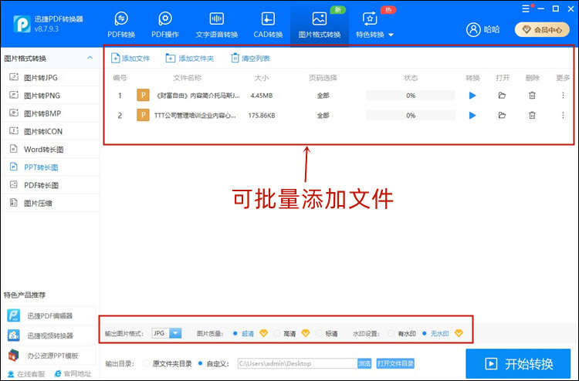Select 图片转PNG in sidebar
This screenshot has width=579, height=381.
(x=50, y=96)
